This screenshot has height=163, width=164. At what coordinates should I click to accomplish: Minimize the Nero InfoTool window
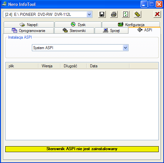144,4
